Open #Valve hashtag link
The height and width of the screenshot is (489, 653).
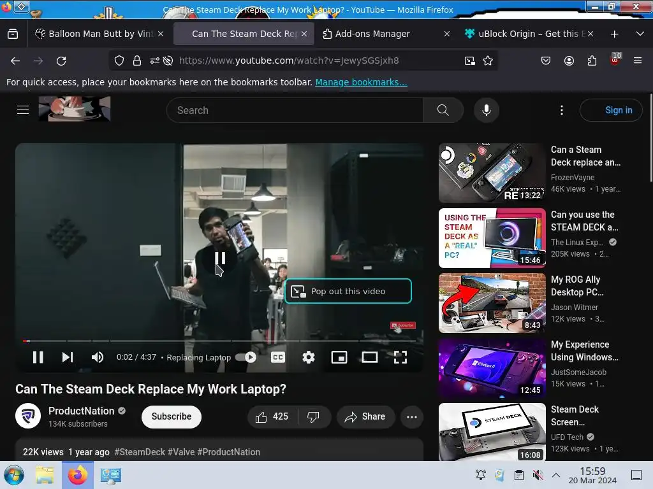(181, 452)
